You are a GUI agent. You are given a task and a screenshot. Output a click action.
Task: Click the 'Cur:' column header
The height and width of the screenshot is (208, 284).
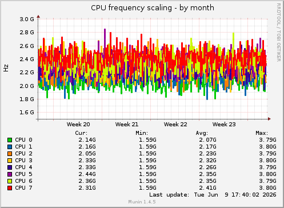click(x=81, y=133)
